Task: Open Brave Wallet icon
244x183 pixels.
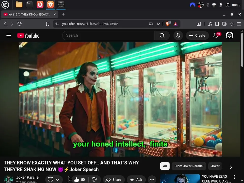Action: pyautogui.click(x=224, y=24)
